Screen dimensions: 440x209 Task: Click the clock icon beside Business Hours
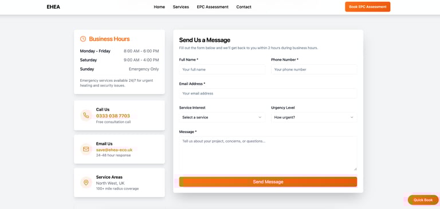click(82, 39)
